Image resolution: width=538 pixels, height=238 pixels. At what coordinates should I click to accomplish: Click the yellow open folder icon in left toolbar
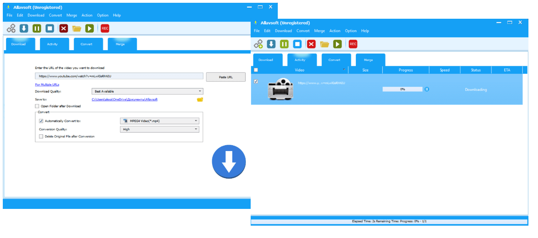click(x=77, y=28)
